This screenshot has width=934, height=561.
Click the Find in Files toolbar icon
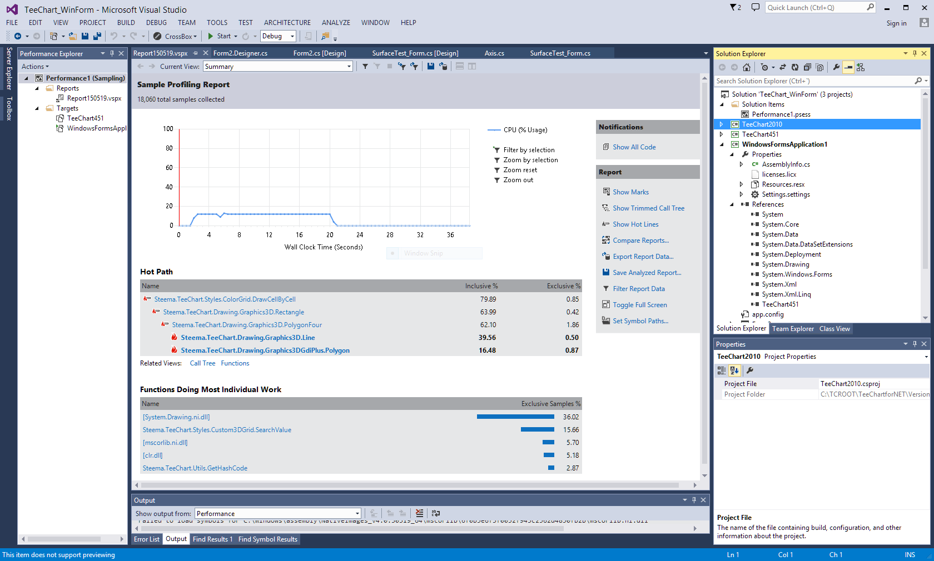point(325,36)
